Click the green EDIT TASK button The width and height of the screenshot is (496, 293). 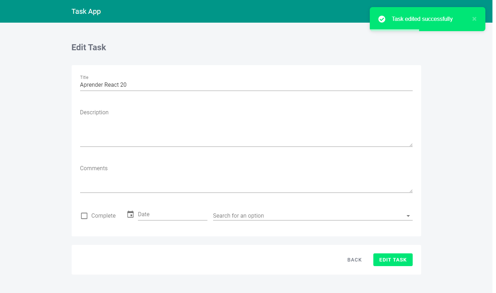393,260
